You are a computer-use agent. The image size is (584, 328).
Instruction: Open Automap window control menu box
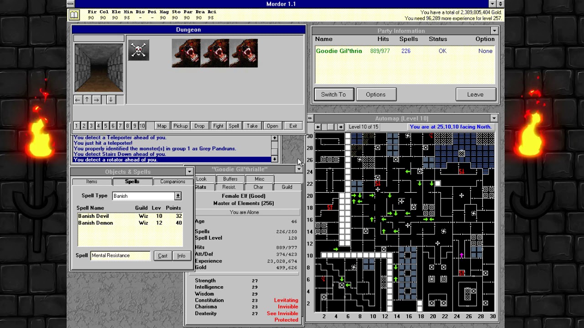[309, 118]
